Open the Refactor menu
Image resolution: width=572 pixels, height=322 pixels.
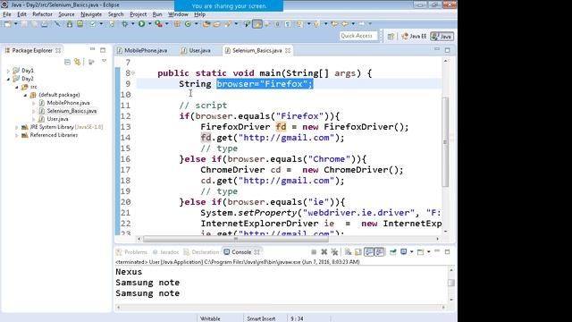pos(42,14)
